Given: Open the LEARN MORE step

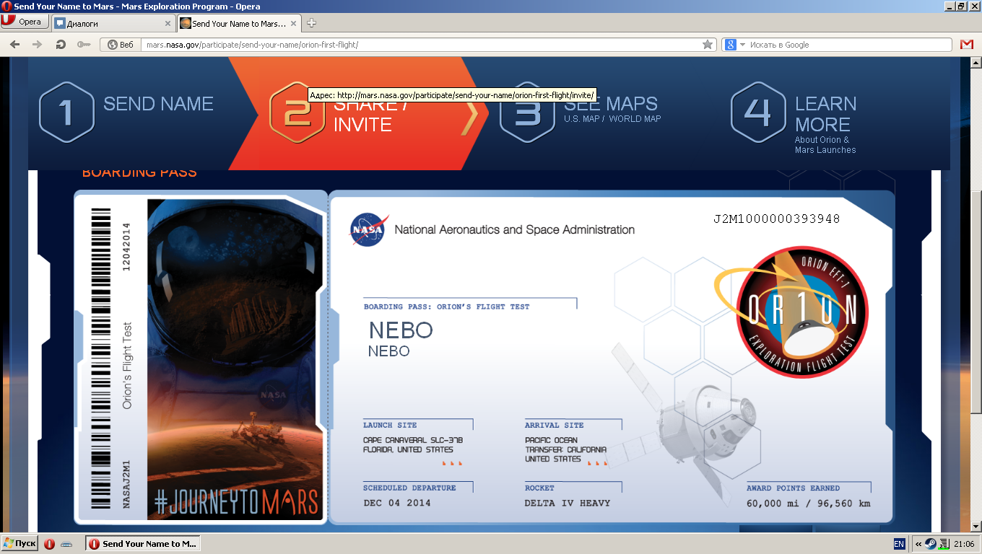Looking at the screenshot, I should click(x=825, y=114).
